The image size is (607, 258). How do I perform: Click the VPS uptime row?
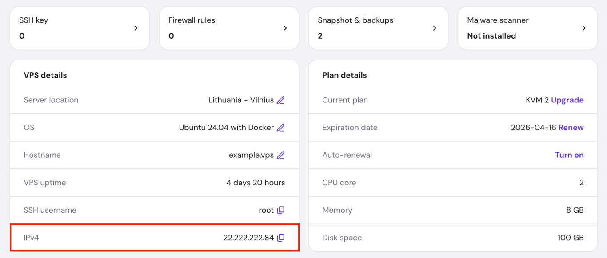click(154, 183)
